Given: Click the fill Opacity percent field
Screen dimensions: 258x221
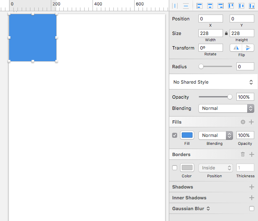Looking at the screenshot, I should (245, 135).
